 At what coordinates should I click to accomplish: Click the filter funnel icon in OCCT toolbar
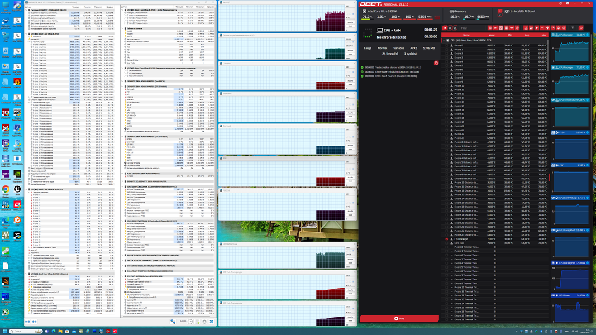click(573, 28)
